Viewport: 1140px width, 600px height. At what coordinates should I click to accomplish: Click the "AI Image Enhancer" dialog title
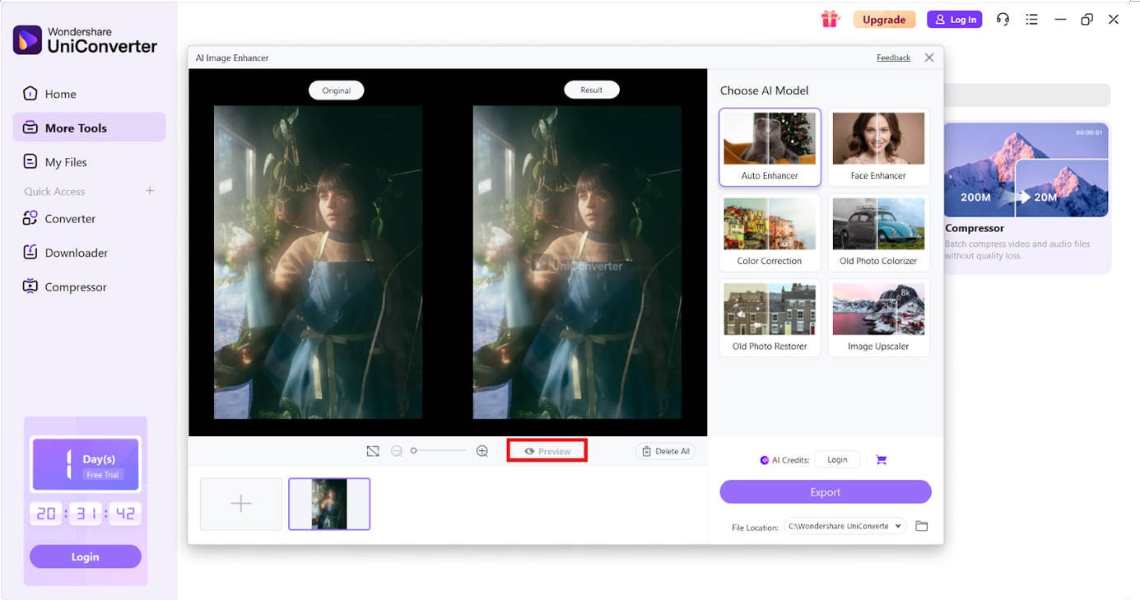(x=232, y=58)
